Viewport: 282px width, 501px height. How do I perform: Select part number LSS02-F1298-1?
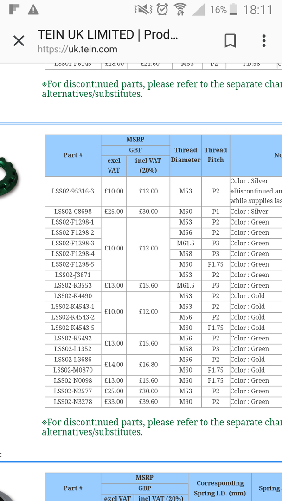pos(73,222)
